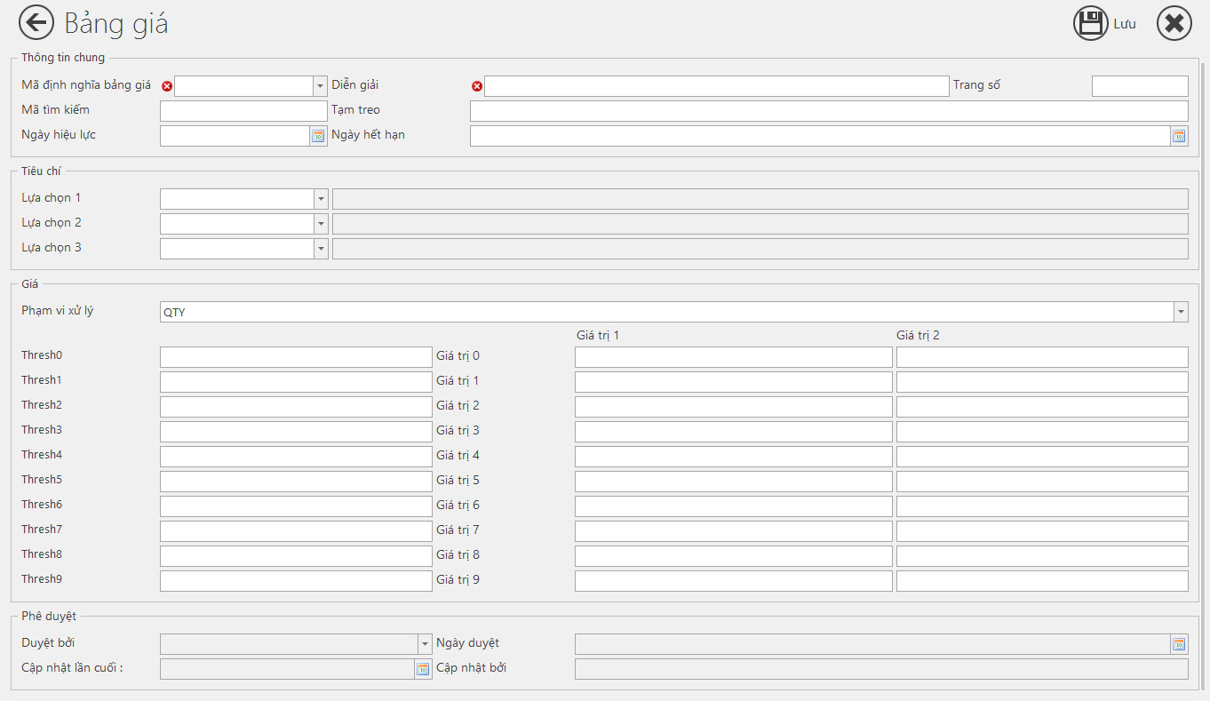Viewport: 1210px width, 701px height.
Task: Click the Diễn giải text field
Action: click(x=716, y=86)
